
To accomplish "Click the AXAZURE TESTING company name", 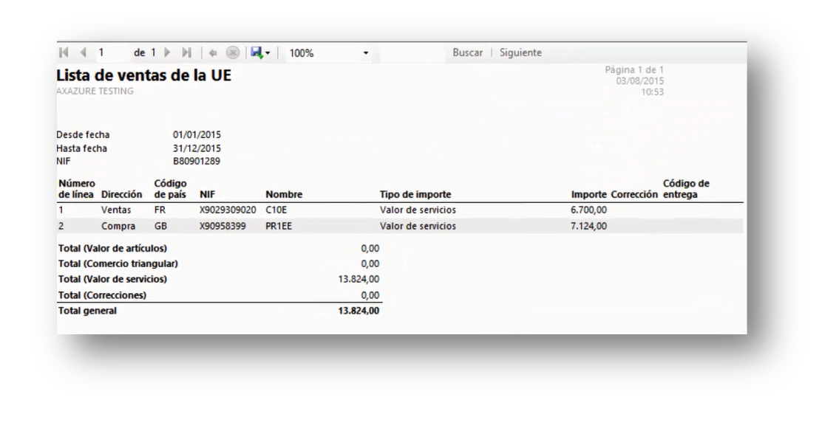I will (x=95, y=91).
